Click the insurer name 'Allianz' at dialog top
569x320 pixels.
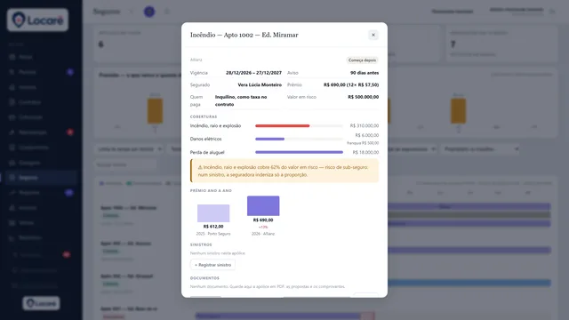[196, 60]
